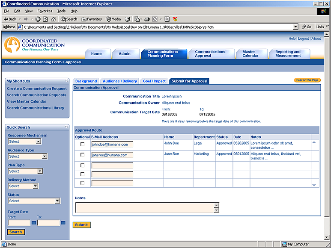Screen dimensions: 331x248
Task: Click the Discuss icon in the toolbar
Action: click(167, 19)
